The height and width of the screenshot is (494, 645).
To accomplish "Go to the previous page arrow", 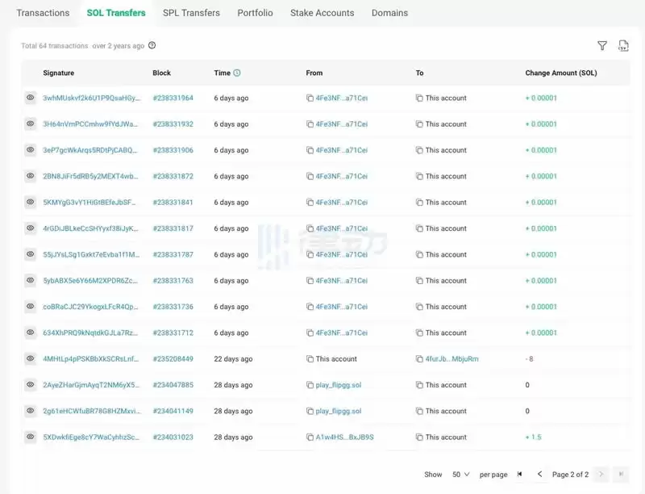I will click(539, 475).
